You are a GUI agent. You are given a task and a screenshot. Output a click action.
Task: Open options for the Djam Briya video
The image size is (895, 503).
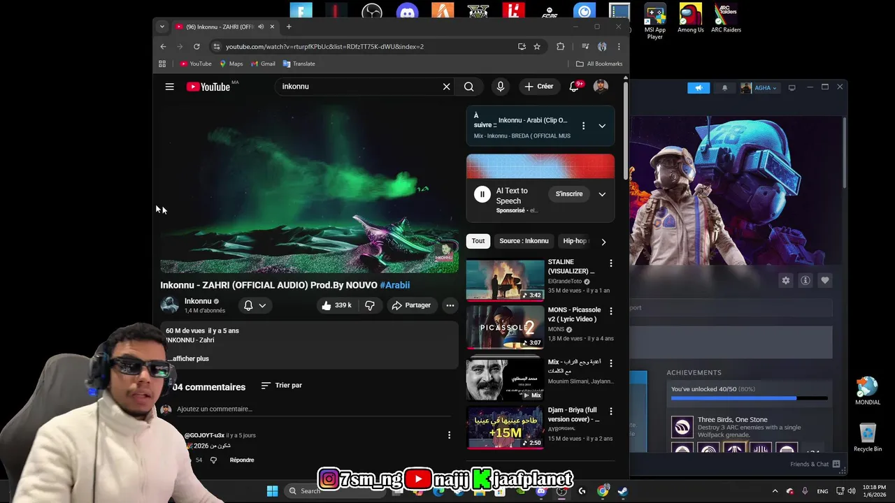[x=611, y=411]
